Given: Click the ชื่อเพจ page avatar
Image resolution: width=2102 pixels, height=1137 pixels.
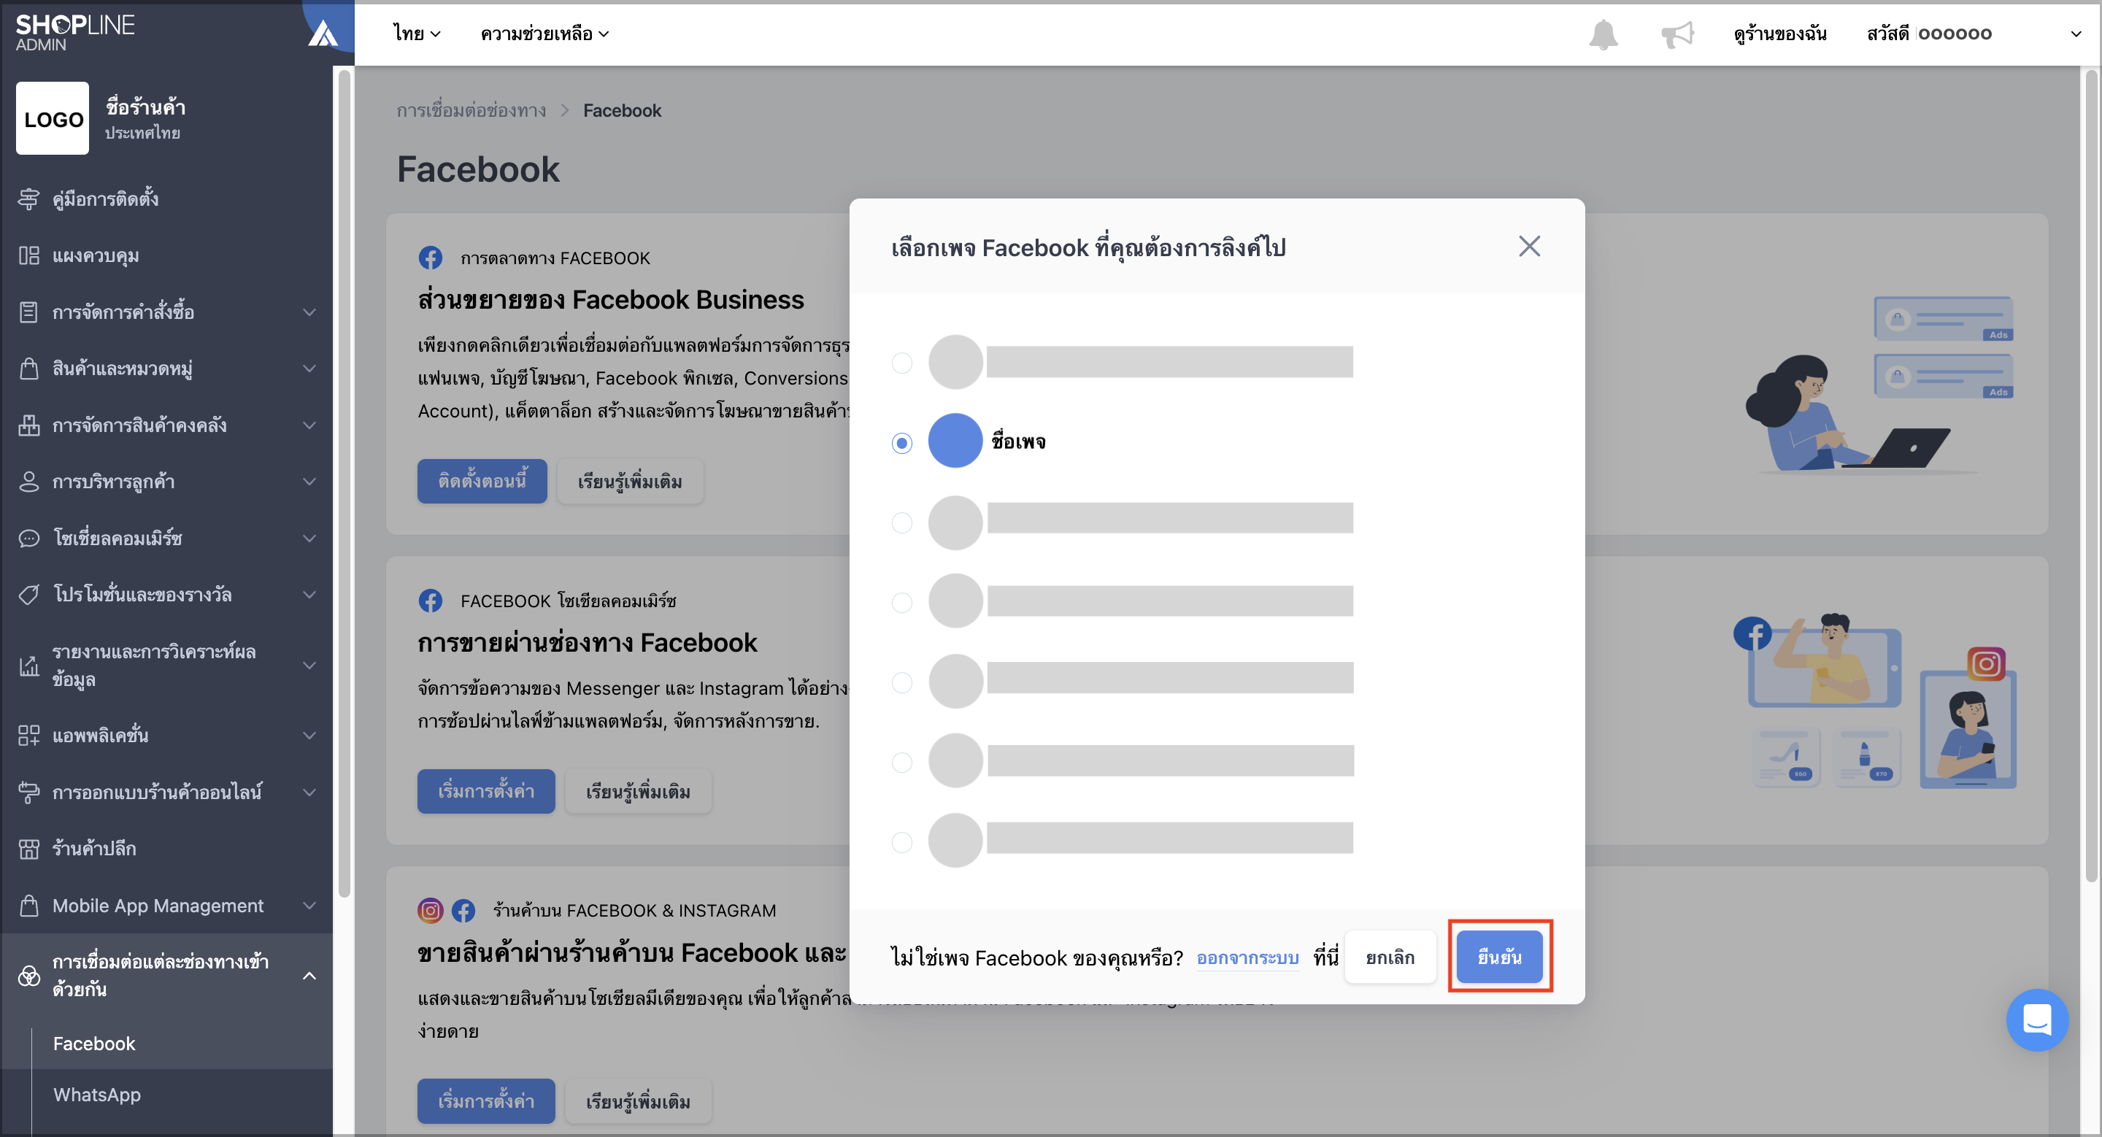Looking at the screenshot, I should click(x=955, y=441).
